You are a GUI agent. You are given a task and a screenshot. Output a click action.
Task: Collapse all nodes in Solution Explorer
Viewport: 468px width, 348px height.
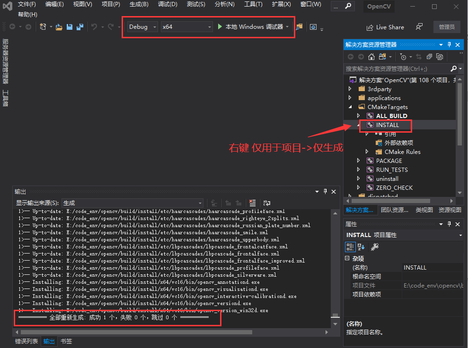point(429,57)
